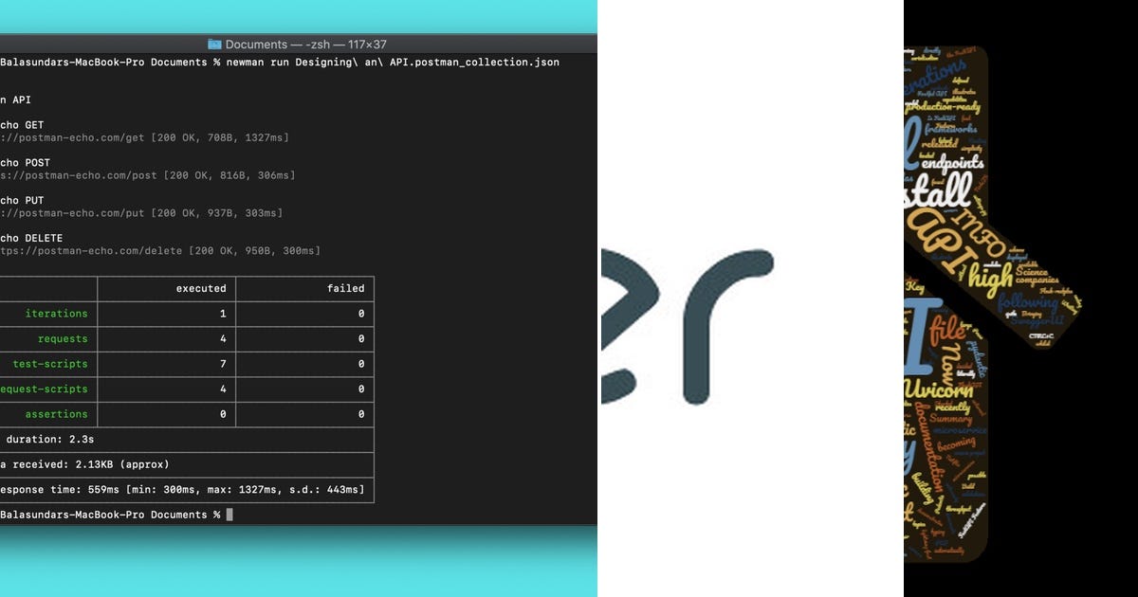1138x597 pixels.
Task: Select the postman-echo.com/delete URL line
Action: pyautogui.click(x=161, y=250)
